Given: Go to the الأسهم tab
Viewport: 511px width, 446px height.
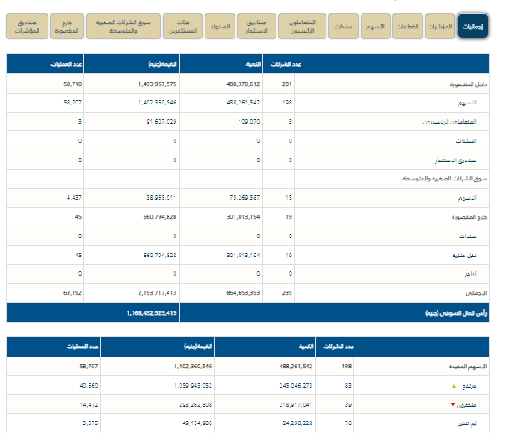Looking at the screenshot, I should [x=376, y=27].
